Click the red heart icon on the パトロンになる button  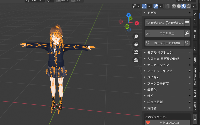pos(148,123)
